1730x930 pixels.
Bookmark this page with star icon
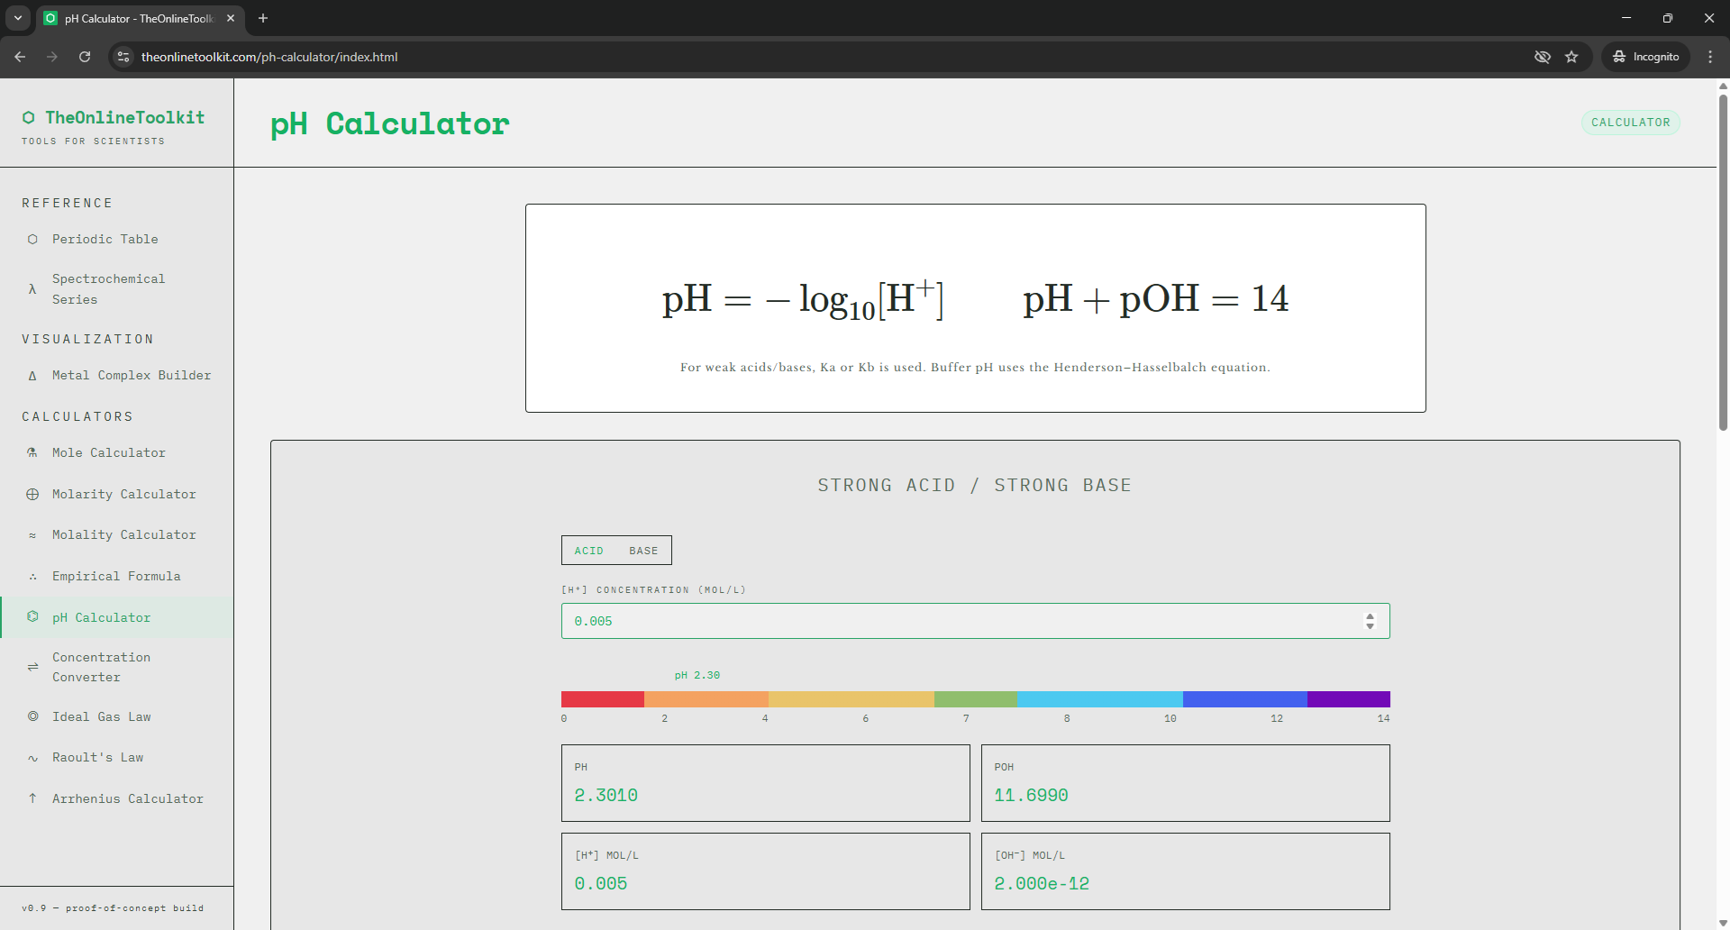coord(1571,57)
